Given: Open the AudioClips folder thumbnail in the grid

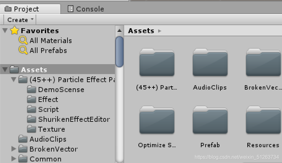Looking at the screenshot, I should 210,62.
